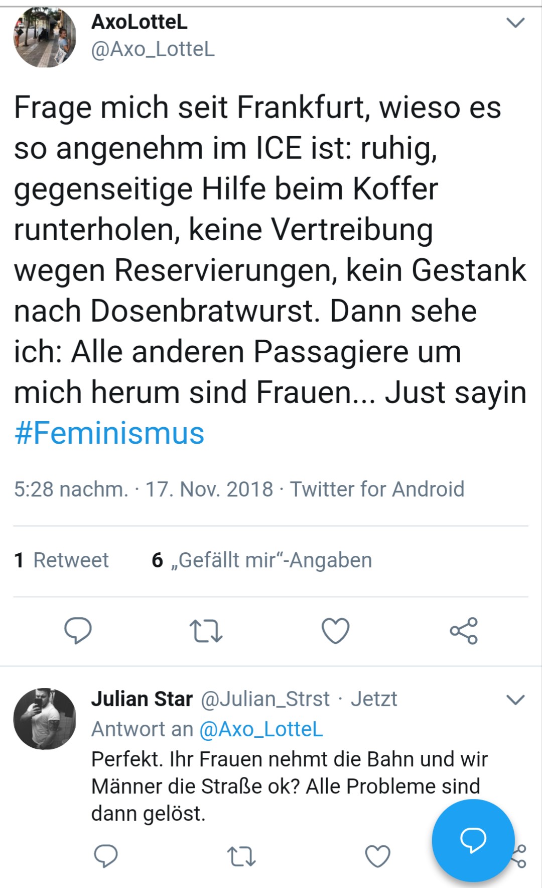542x888 pixels.
Task: Open dropdown chevron on AxoLotteL's tweet
Action: pos(515,23)
